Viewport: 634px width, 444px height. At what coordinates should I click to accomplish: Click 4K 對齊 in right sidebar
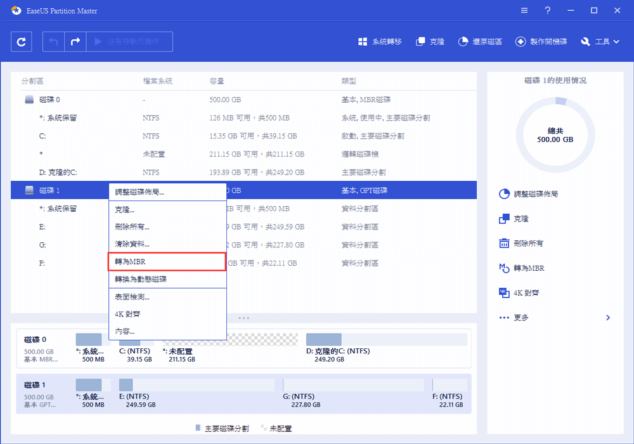tap(519, 293)
